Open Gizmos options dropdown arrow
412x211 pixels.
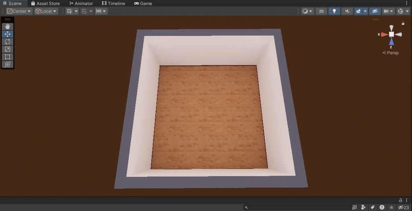point(407,11)
